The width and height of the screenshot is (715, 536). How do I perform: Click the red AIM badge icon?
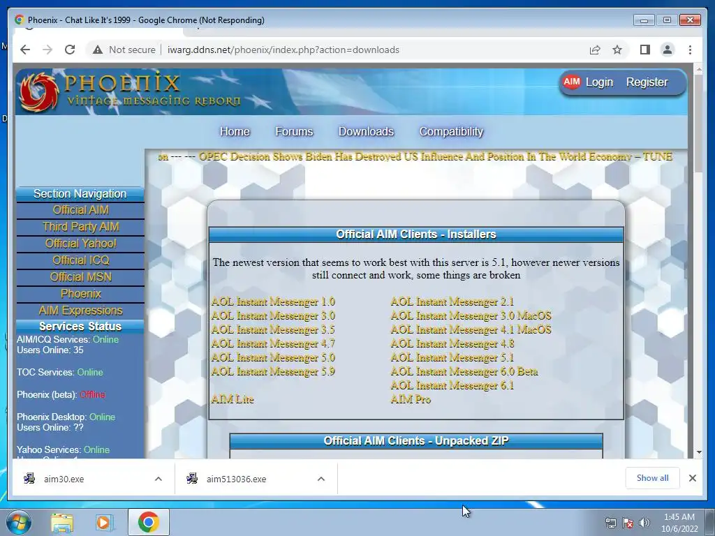[x=571, y=82]
